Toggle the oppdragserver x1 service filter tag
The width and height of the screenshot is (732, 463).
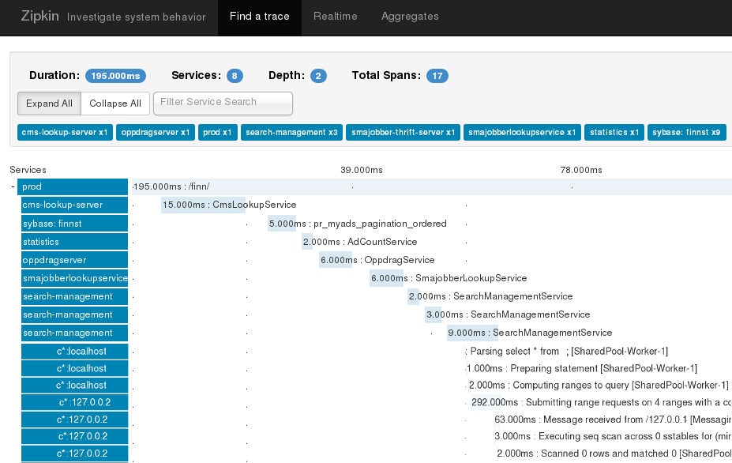click(155, 133)
